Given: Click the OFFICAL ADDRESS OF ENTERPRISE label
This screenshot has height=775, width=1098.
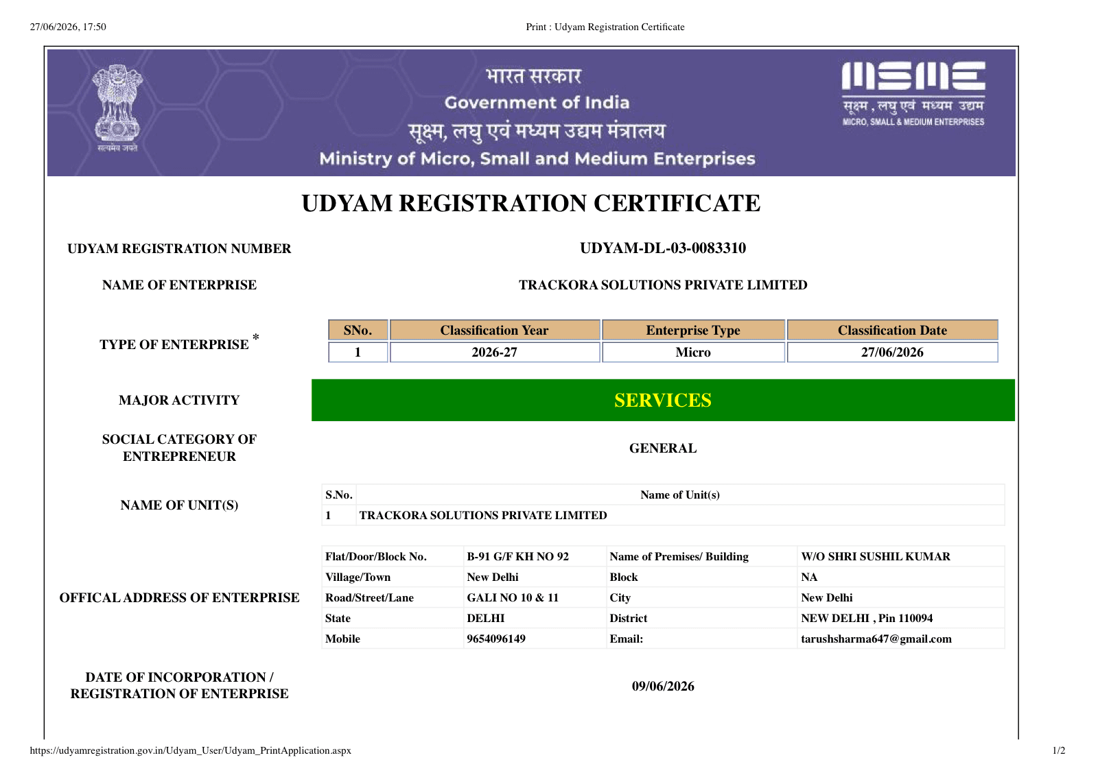Looking at the screenshot, I should 179,598.
